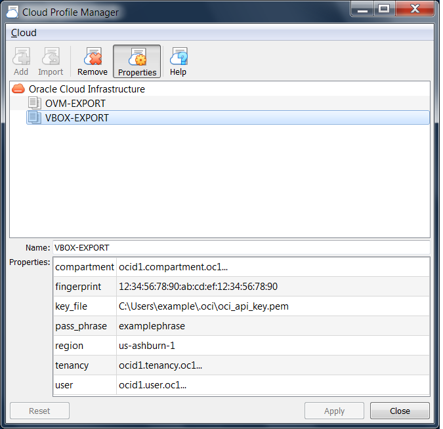Minimize the Cloud Profile Manager window
The height and width of the screenshot is (429, 443).
[362, 9]
